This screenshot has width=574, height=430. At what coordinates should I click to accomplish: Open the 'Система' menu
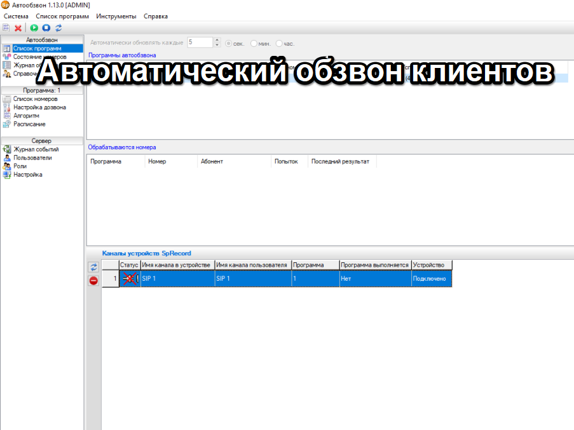16,16
